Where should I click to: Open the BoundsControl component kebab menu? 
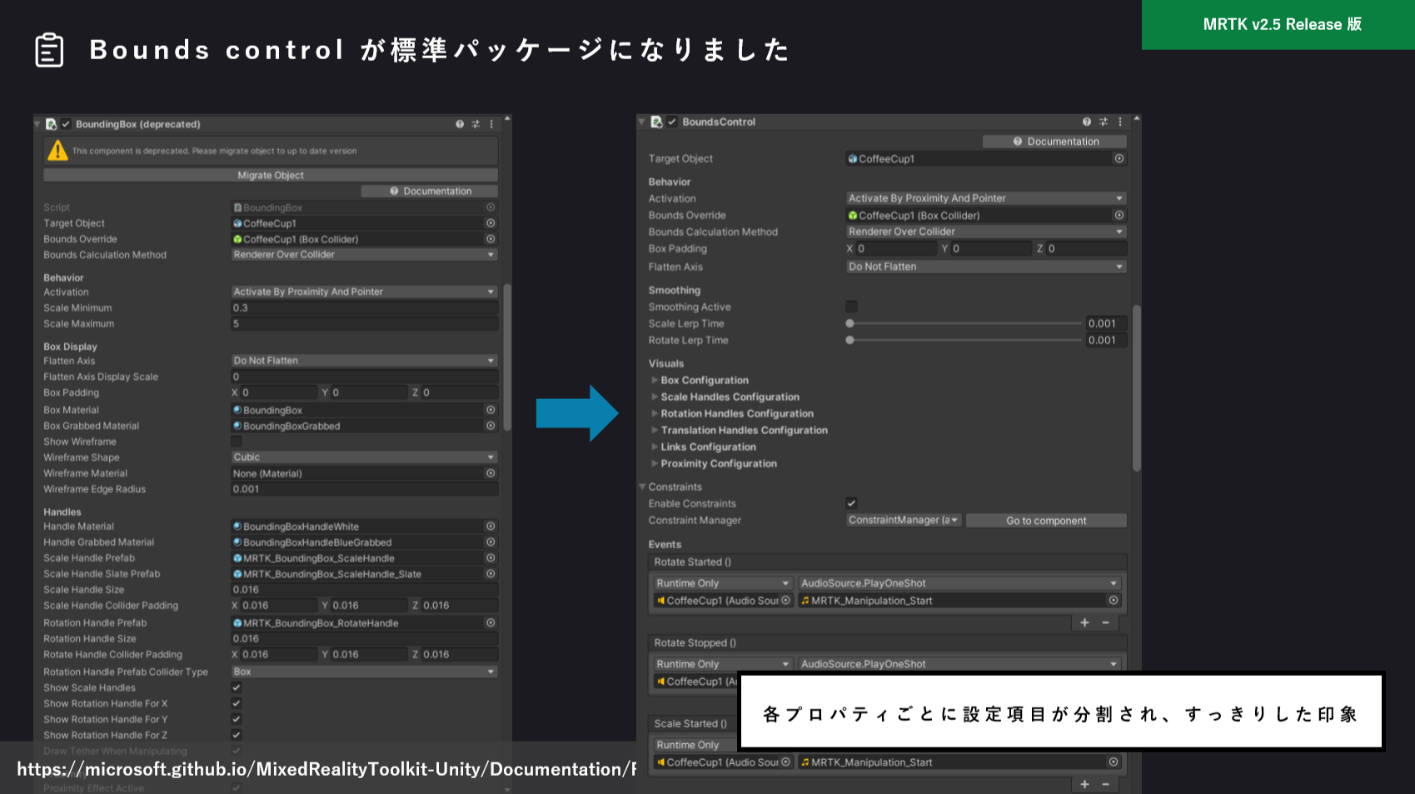[x=1120, y=122]
